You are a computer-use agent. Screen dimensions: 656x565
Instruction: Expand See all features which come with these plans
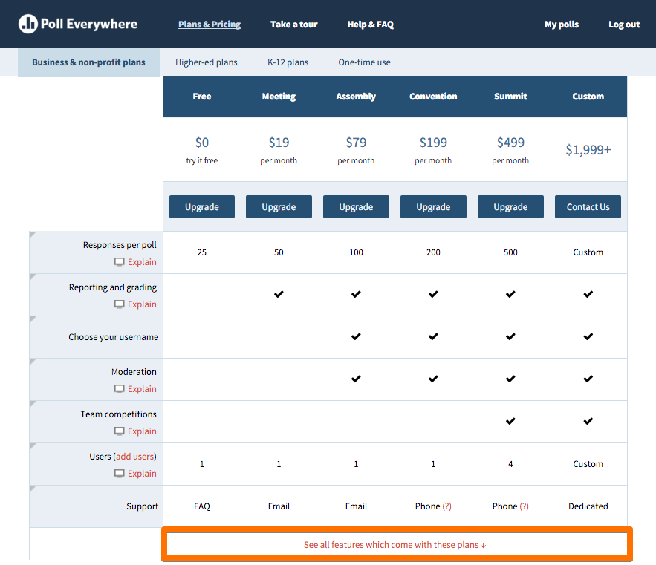(x=395, y=544)
